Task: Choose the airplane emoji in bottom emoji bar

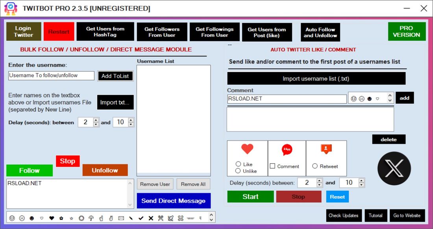Action: coord(170,218)
